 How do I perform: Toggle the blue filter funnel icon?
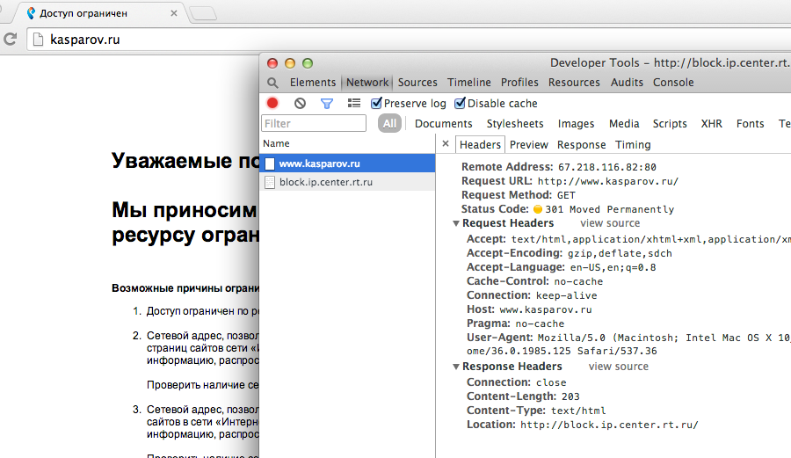pos(327,104)
